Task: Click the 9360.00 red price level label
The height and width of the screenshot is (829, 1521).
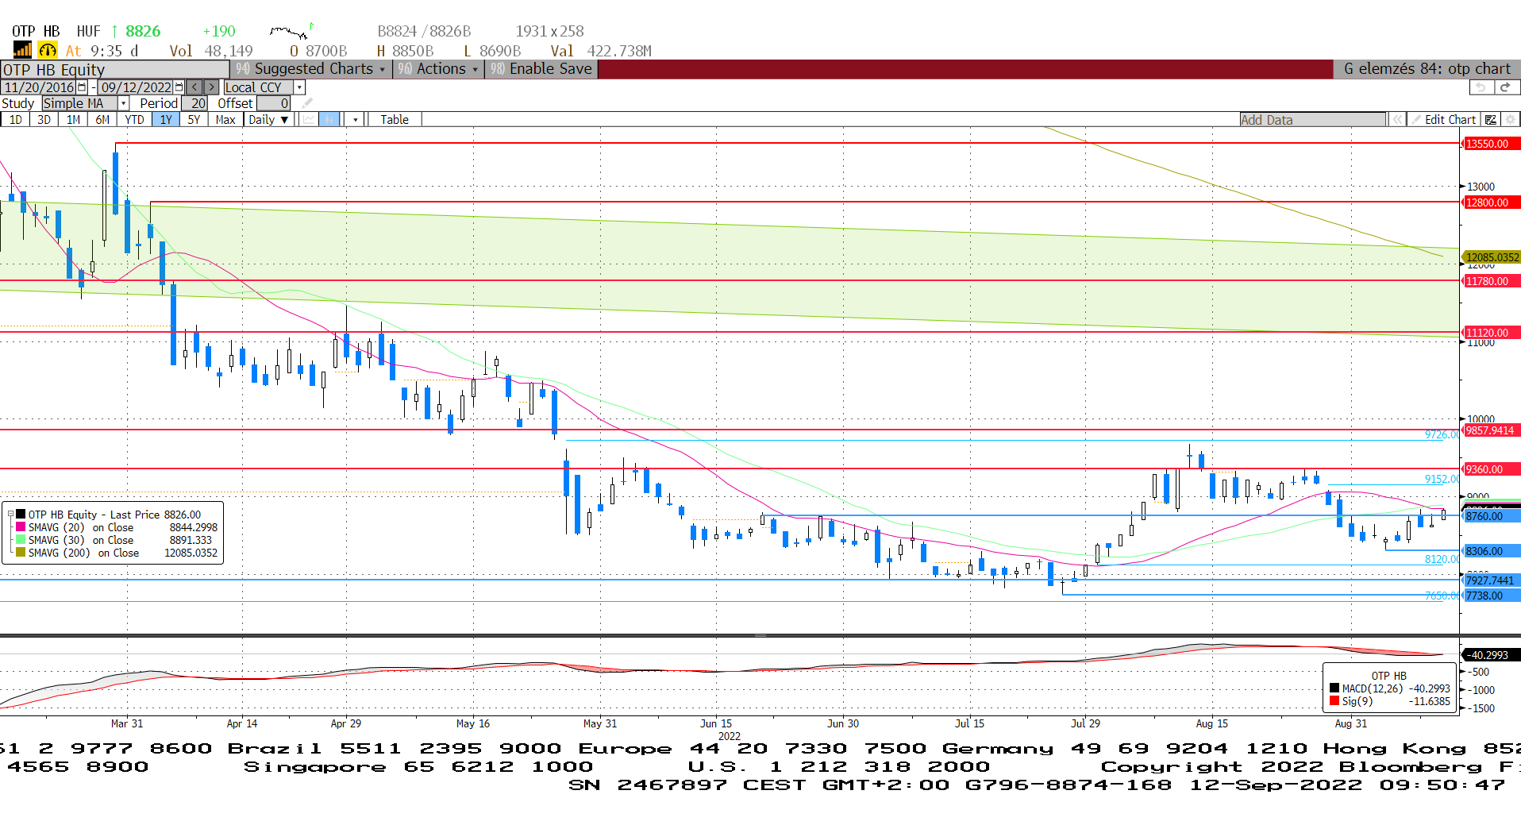Action: [1490, 469]
